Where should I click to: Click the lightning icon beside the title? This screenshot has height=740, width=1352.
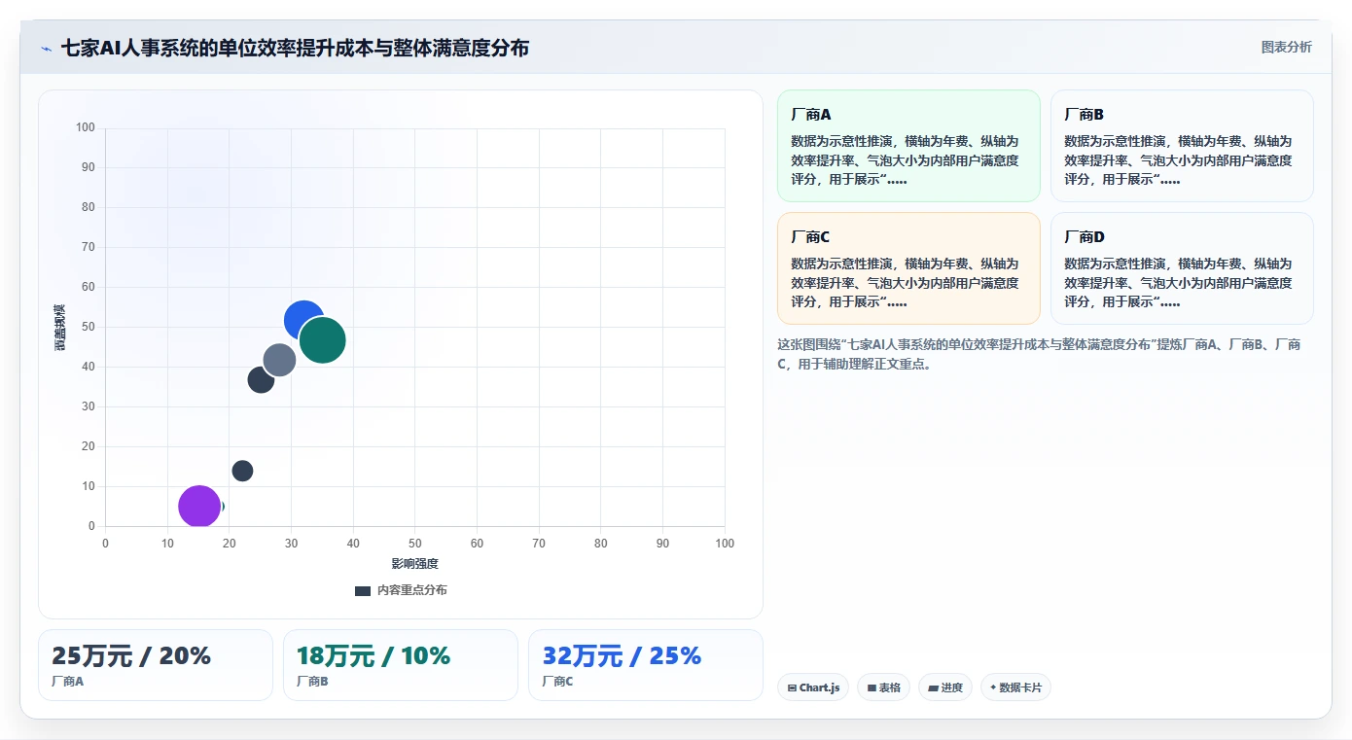click(47, 49)
